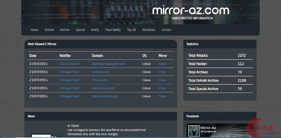Open the 3fcare.com domain link
281x138 pixels.
pyautogui.click(x=100, y=80)
